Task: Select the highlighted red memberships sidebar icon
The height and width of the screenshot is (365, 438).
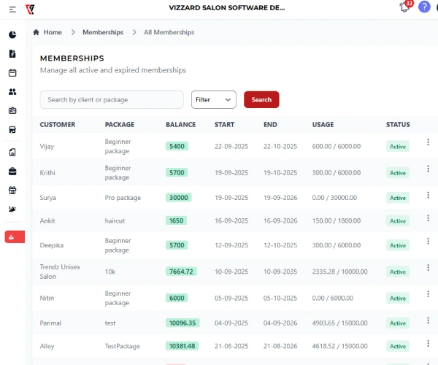Action: (x=12, y=237)
